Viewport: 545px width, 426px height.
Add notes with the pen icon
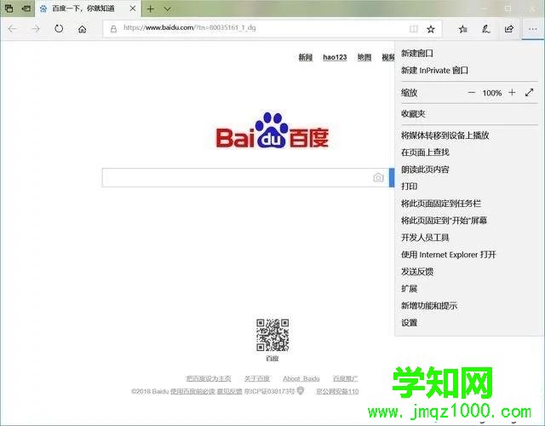pos(486,29)
